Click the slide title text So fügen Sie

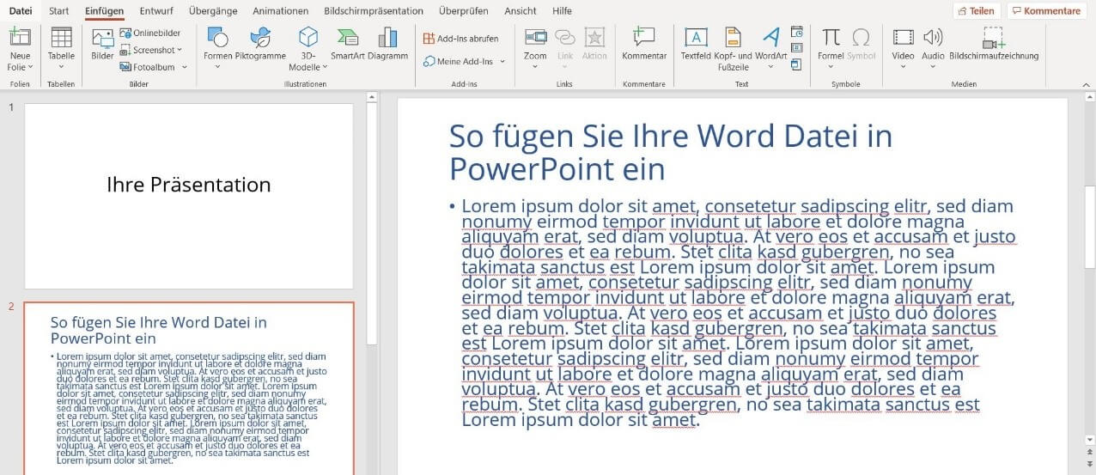671,152
